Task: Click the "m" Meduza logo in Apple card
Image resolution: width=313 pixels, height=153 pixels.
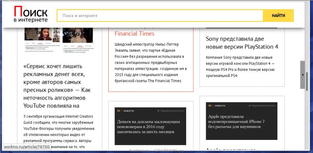Action: (209, 106)
